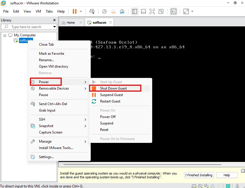Viewport: 245px width, 188px height.
Task: Choose Close Tab from context menu
Action: click(47, 45)
